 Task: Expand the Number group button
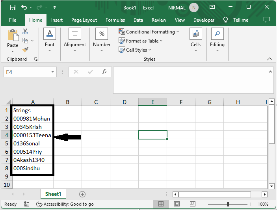coord(102,40)
